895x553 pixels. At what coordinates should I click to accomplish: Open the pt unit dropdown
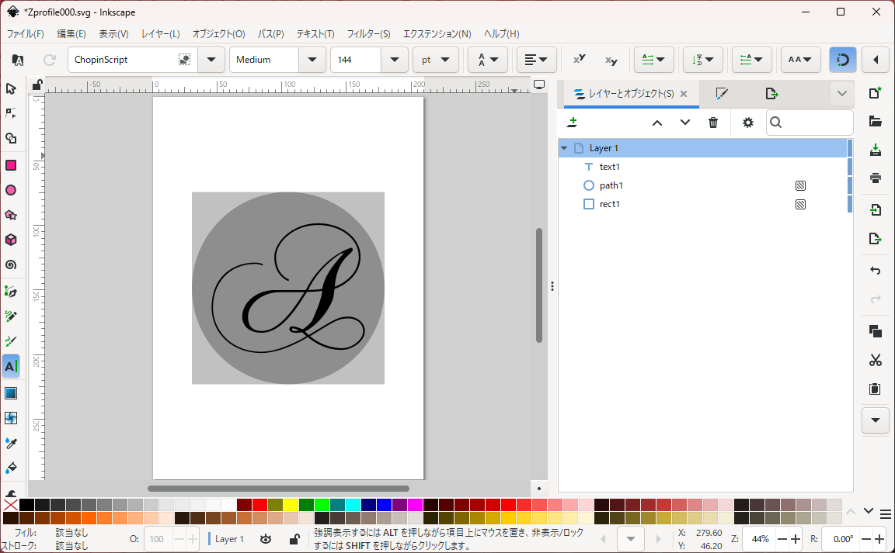(436, 59)
